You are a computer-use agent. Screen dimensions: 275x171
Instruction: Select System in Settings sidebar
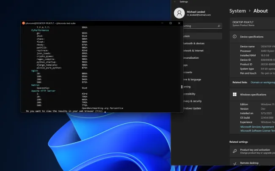[203, 36]
